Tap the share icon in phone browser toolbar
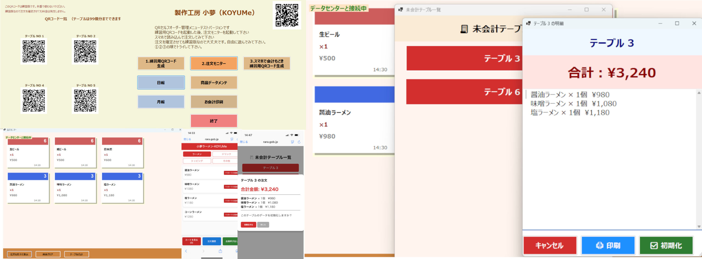702x259 pixels. click(220, 251)
